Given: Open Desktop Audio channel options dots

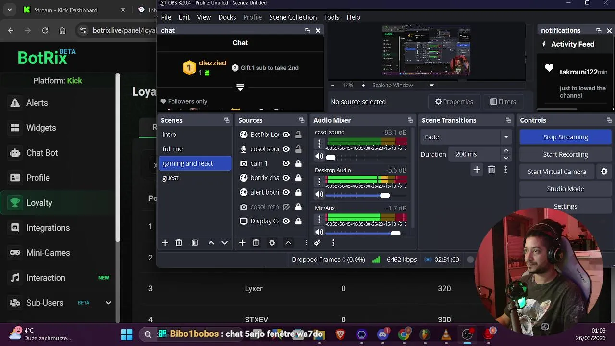Looking at the screenshot, I should [319, 182].
